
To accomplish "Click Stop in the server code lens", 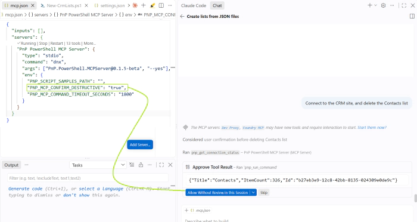I will pyautogui.click(x=43, y=44).
